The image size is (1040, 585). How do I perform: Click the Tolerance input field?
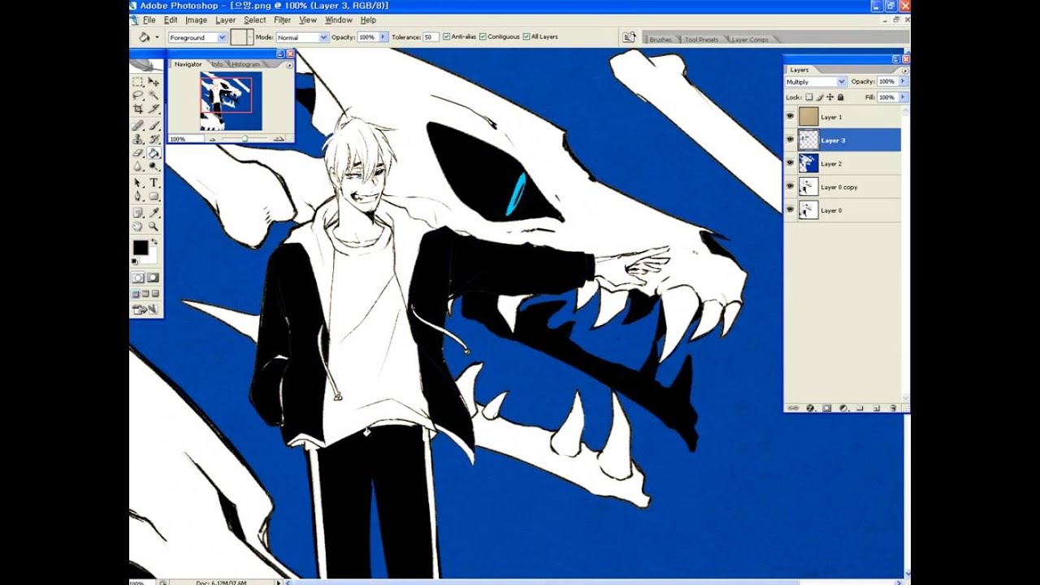[x=431, y=37]
